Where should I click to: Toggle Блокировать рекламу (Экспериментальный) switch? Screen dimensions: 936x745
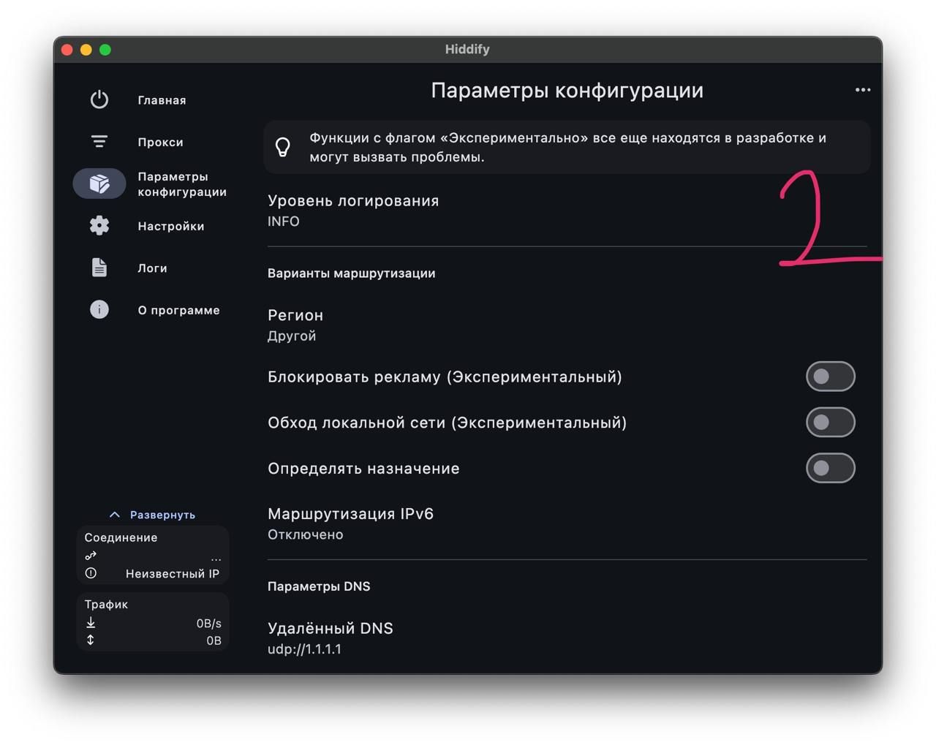[831, 377]
